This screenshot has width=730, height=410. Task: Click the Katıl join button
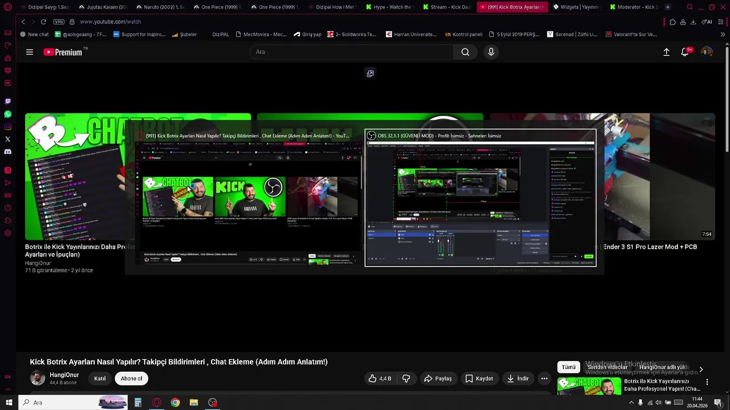click(x=100, y=378)
